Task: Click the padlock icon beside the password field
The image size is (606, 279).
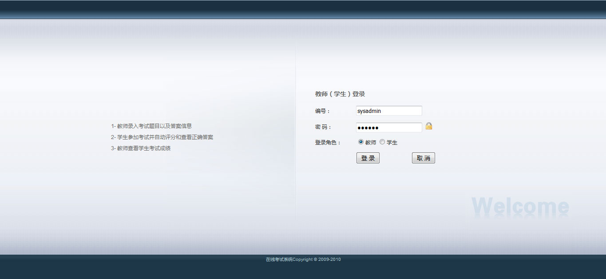Action: pos(428,127)
